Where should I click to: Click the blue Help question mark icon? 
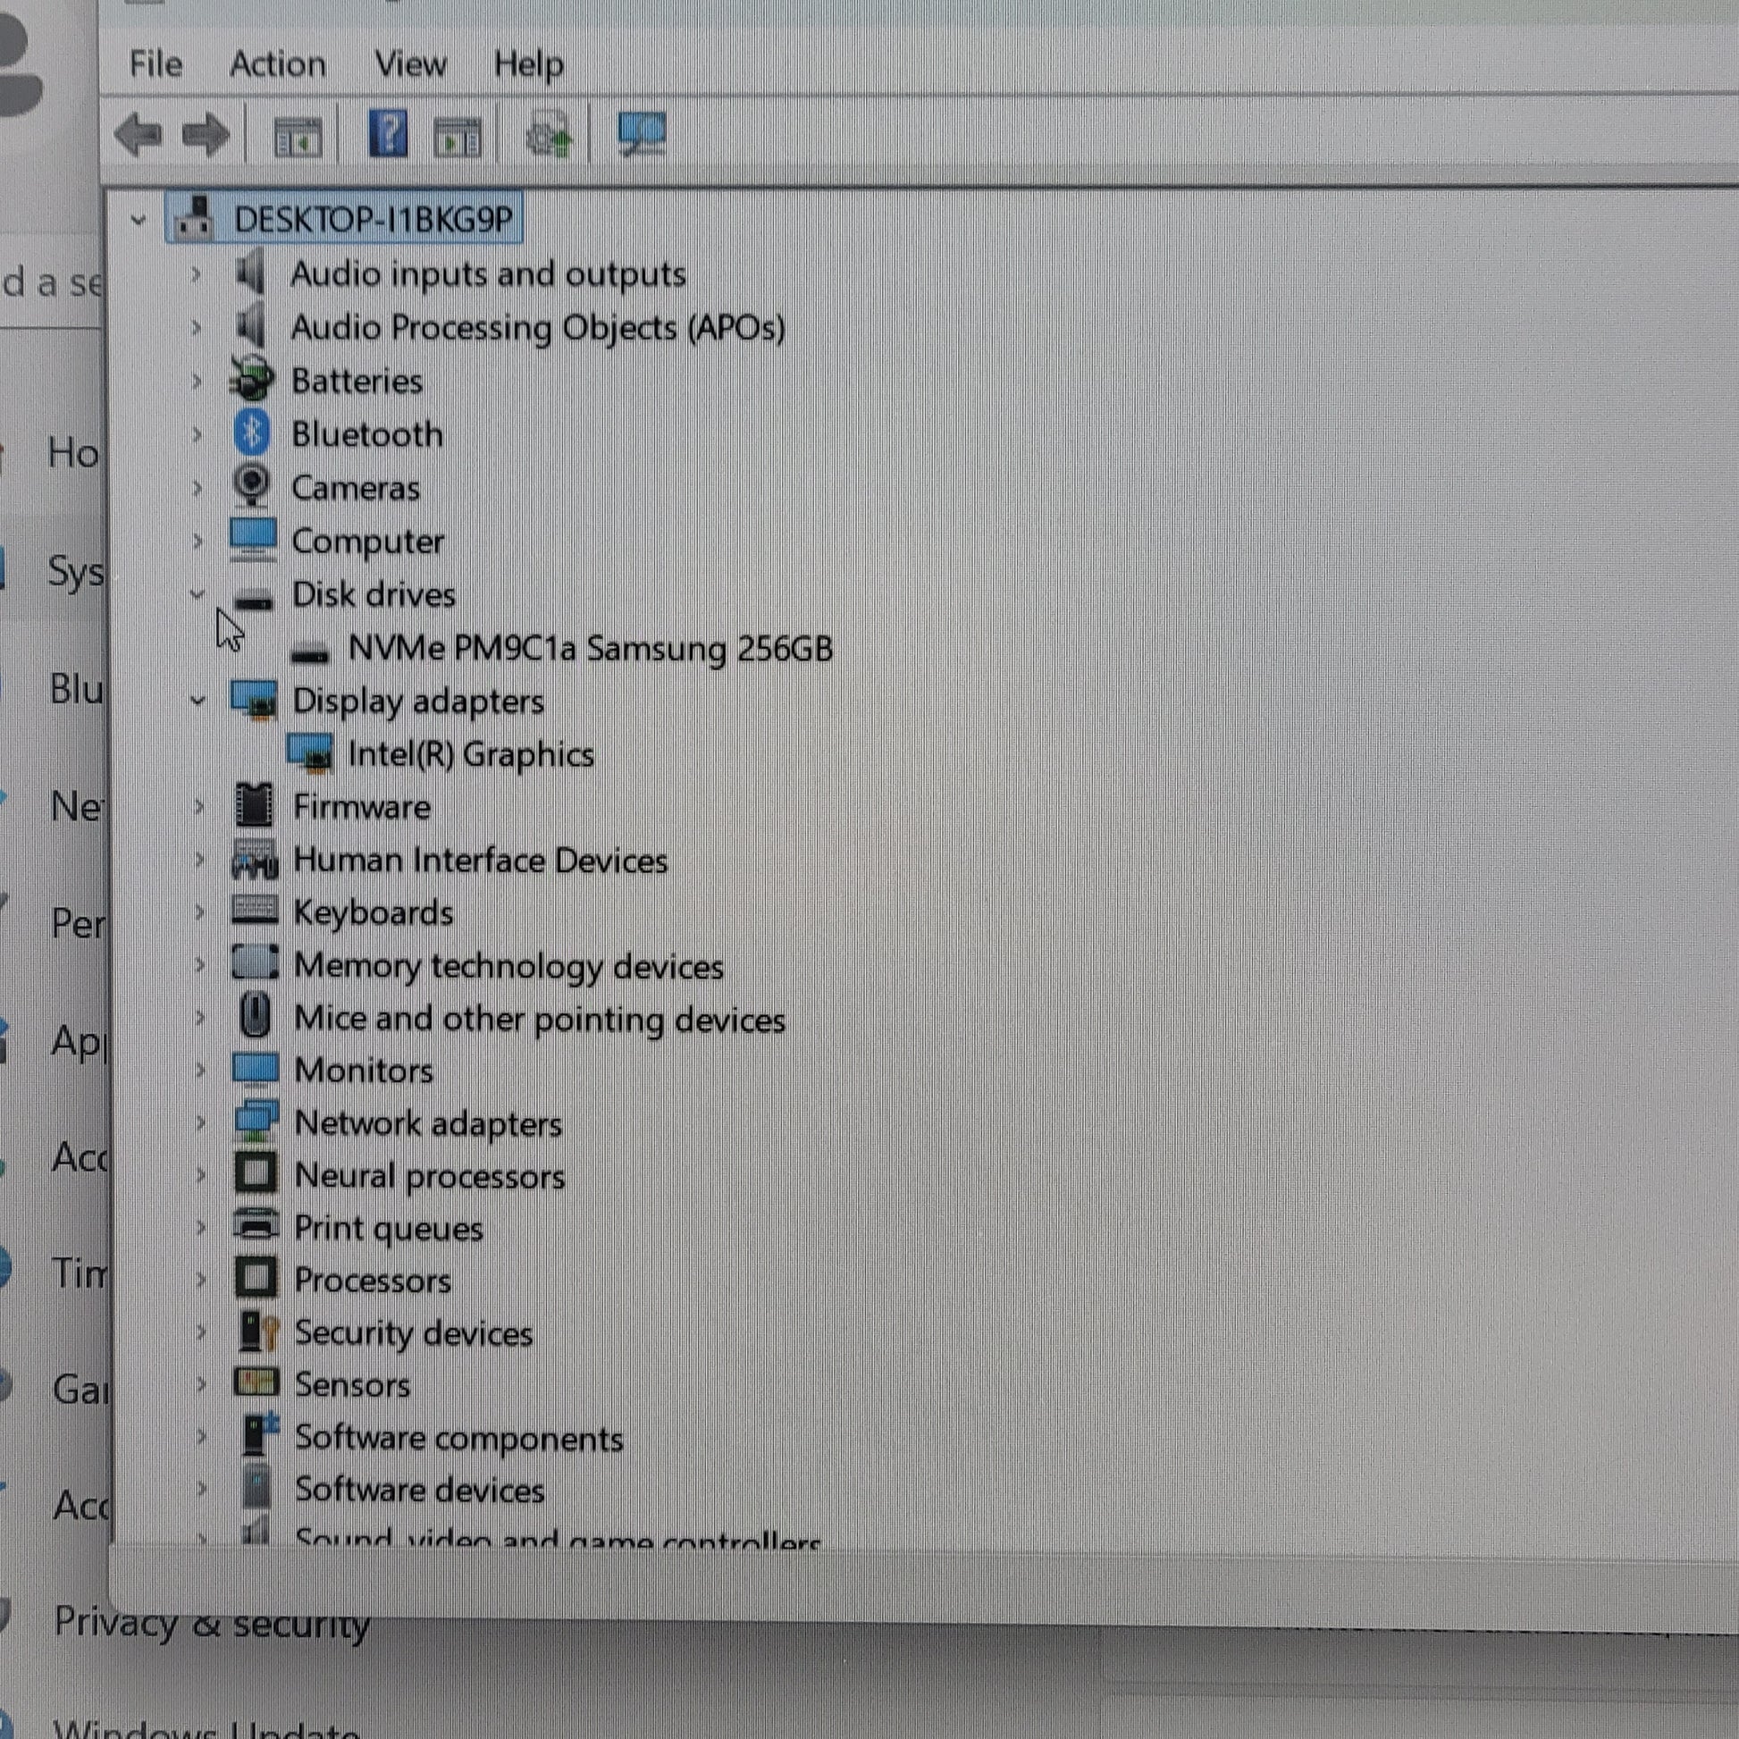(388, 135)
